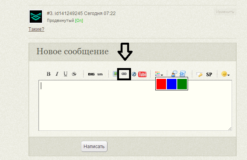The height and width of the screenshot is (160, 247).
Task: Insert flash content using the flash icon
Action: tap(134, 74)
